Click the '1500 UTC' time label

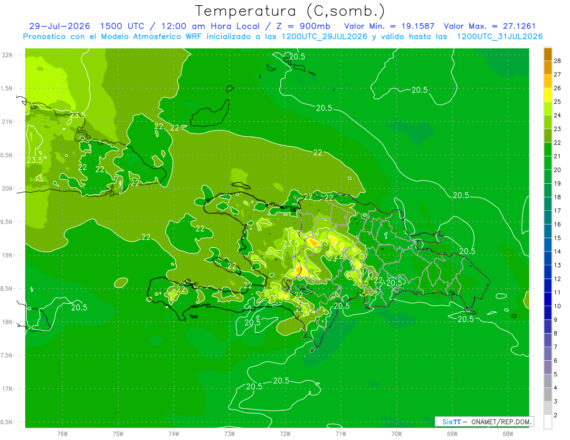(123, 26)
